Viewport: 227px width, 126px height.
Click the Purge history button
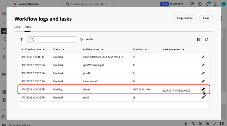pyautogui.click(x=185, y=18)
